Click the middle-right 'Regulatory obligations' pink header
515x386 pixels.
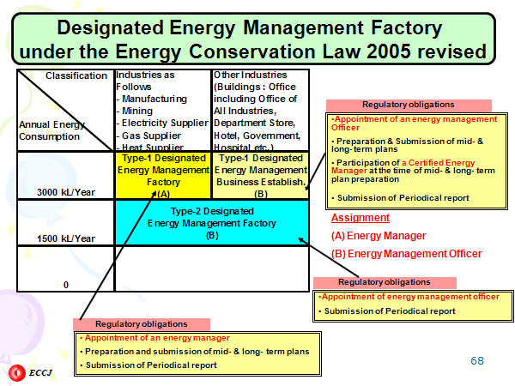385,282
